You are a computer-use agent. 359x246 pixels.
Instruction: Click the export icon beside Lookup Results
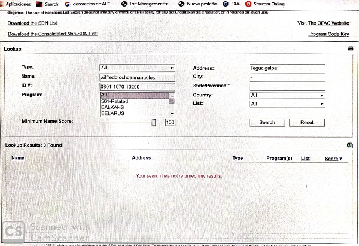click(350, 145)
